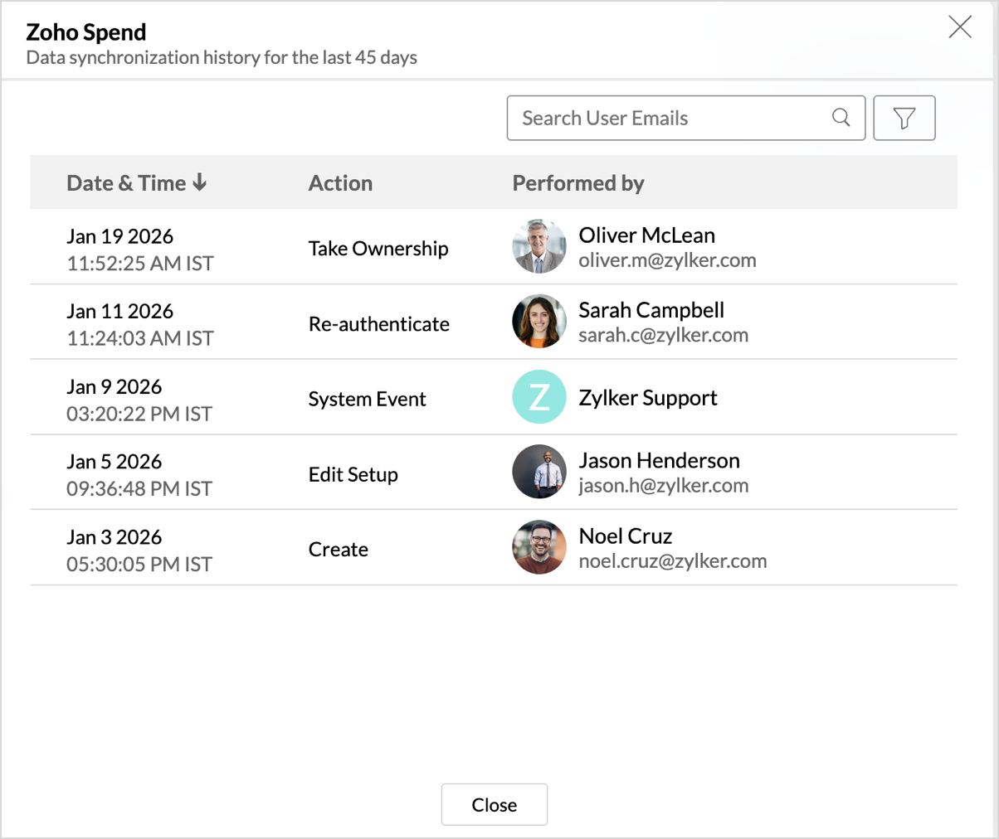Viewport: 999px width, 839px height.
Task: Click Jason Henderson's profile photo
Action: tap(539, 472)
